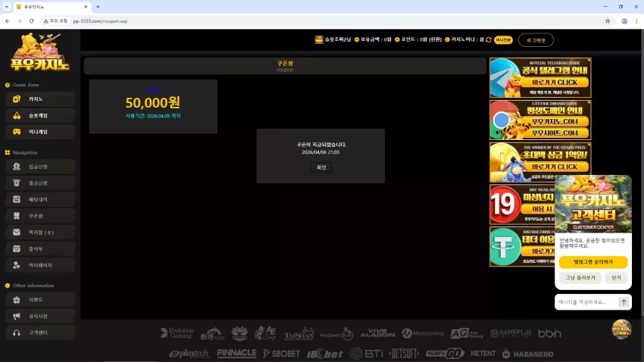This screenshot has height=362, width=644.
Task: Click the Pinnacle provider logo
Action: click(x=236, y=353)
